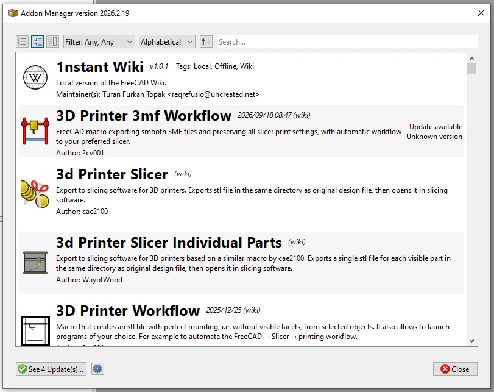Click (wiki) label beside 3d Printer Slicer
494x392 pixels.
pyautogui.click(x=183, y=174)
